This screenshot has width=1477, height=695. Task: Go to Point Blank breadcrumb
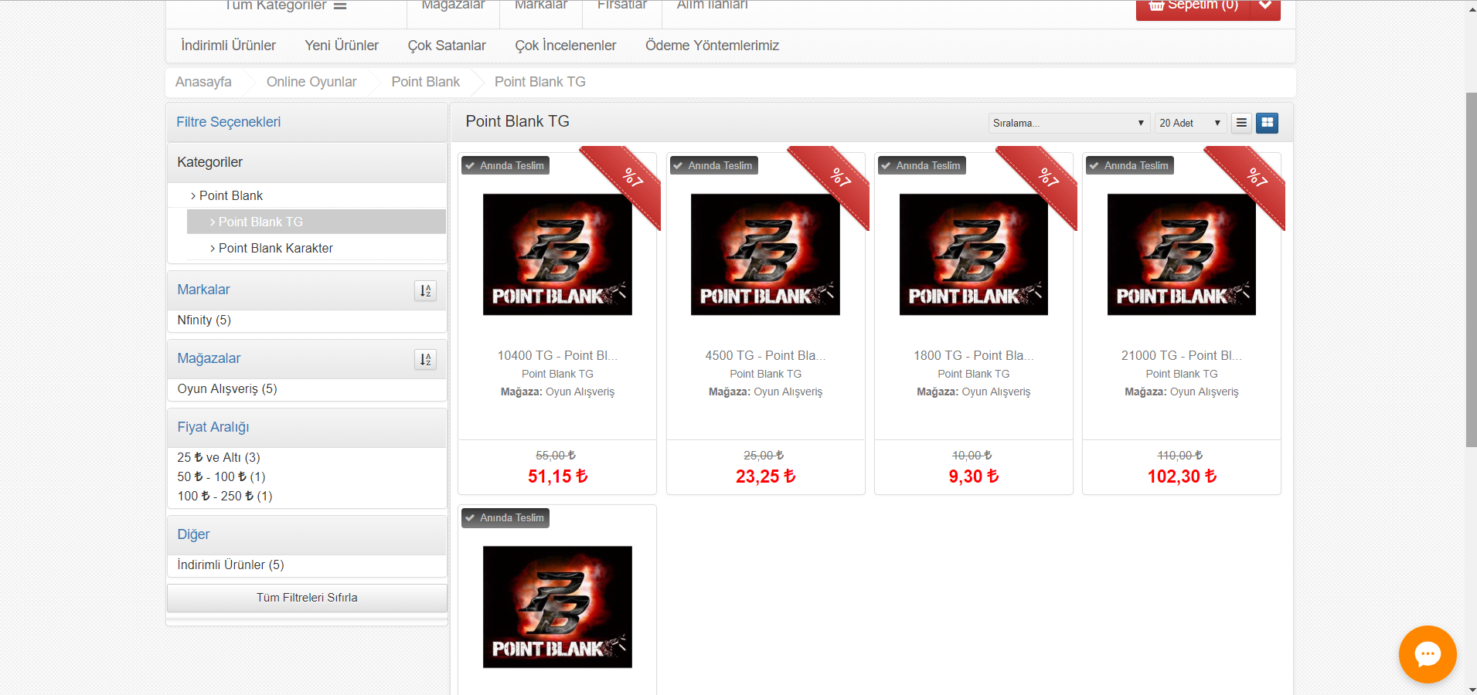(425, 82)
